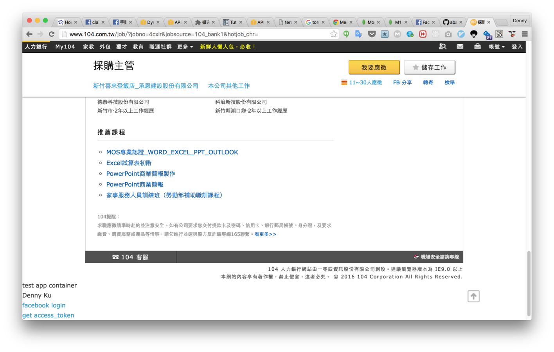Click the red fast-forward extension icon
This screenshot has height=352, width=554.
pyautogui.click(x=423, y=34)
